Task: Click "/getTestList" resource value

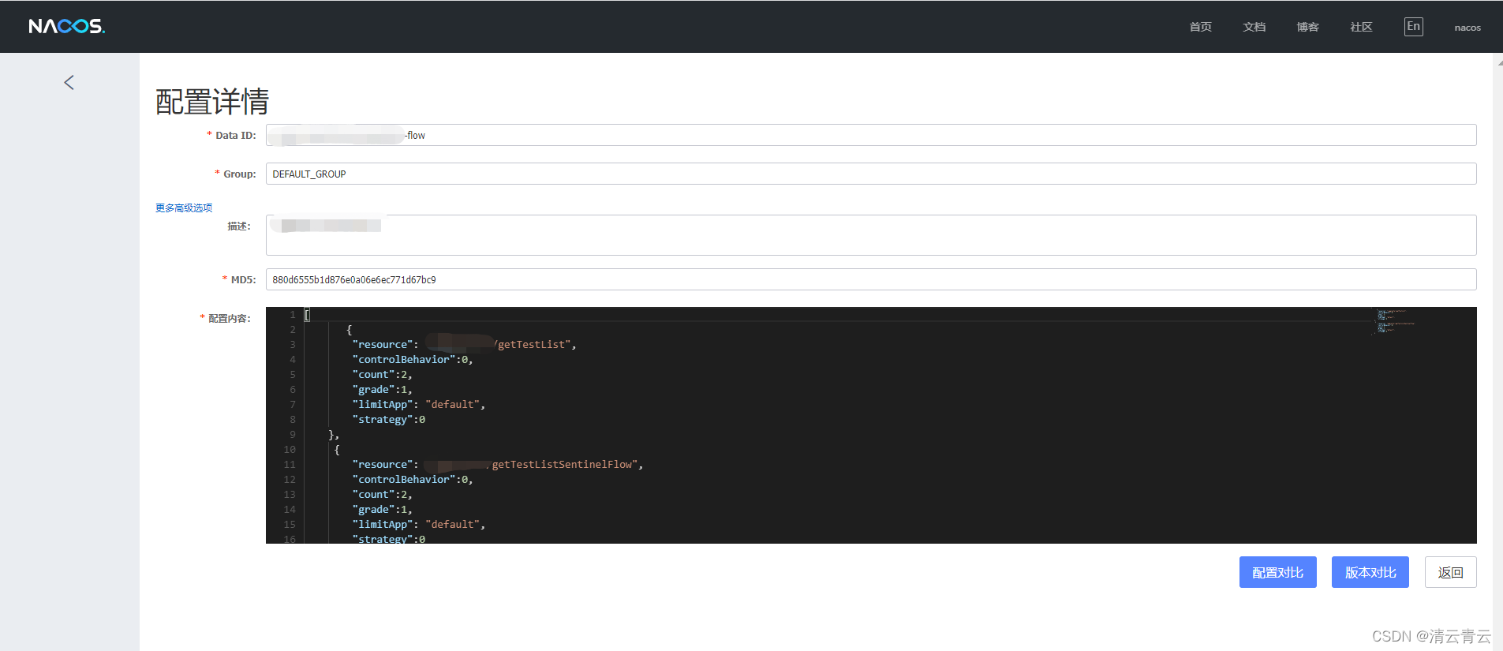Action: point(532,345)
